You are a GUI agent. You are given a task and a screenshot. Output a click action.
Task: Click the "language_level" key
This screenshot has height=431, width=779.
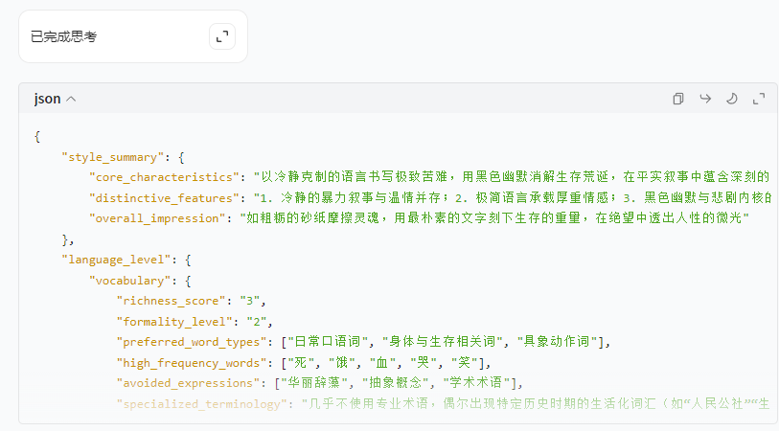[x=116, y=260]
